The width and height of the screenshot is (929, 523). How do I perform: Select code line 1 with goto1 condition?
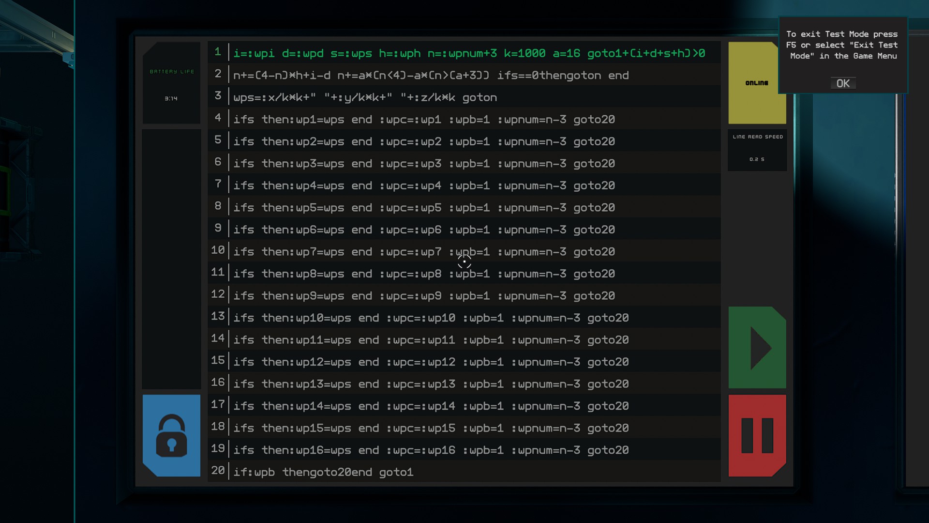[x=468, y=53]
